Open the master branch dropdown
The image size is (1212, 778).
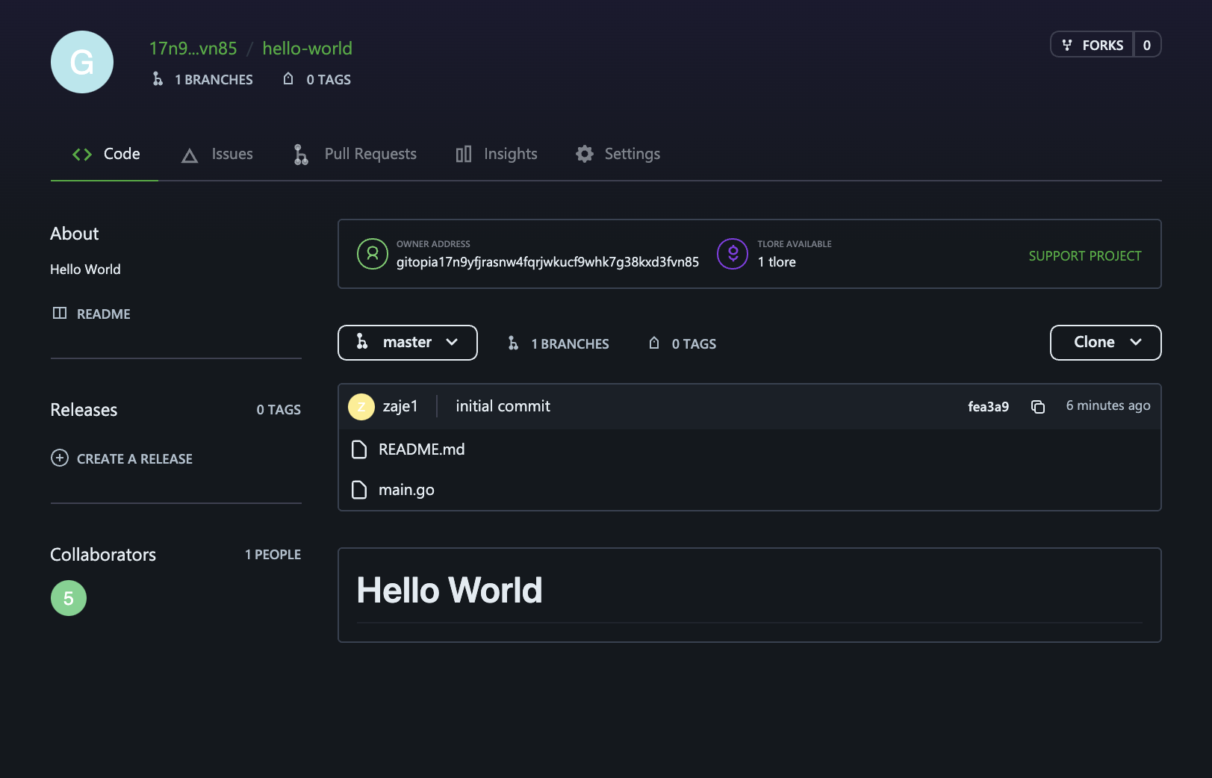[x=408, y=343]
